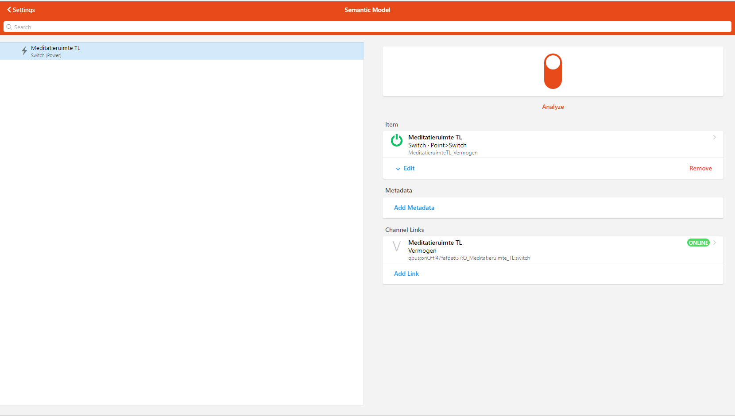Viewport: 735px width, 416px height.
Task: Click inside the Search field
Action: click(177, 27)
